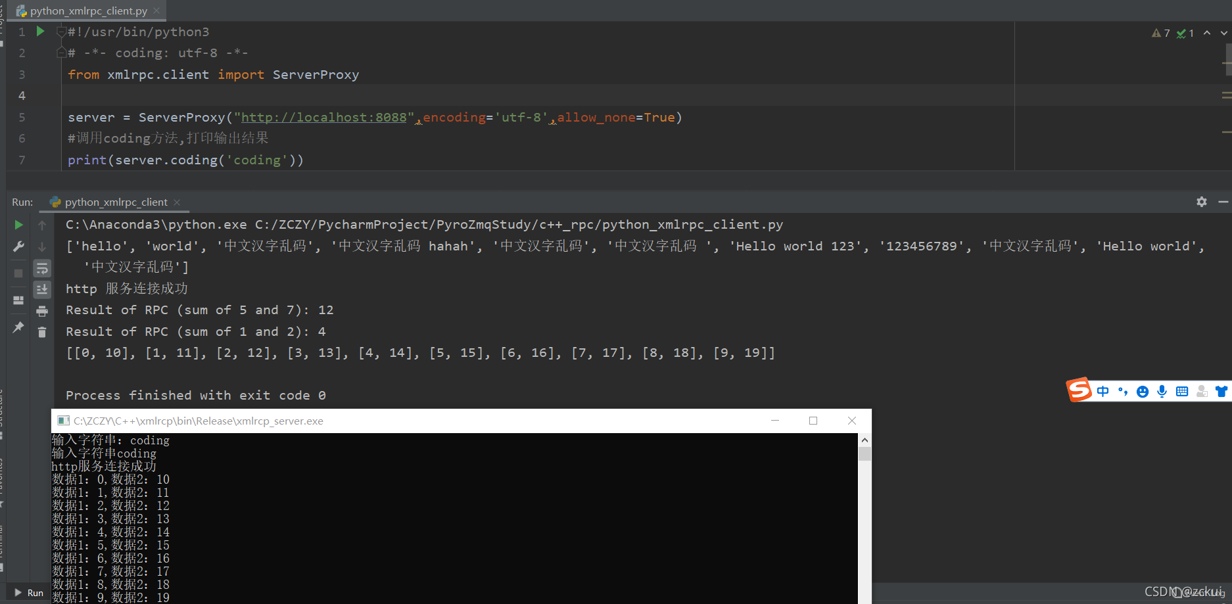Screen dimensions: 1232x604
Task: Close the xmlrcp_server.exe console window
Action: pos(852,421)
